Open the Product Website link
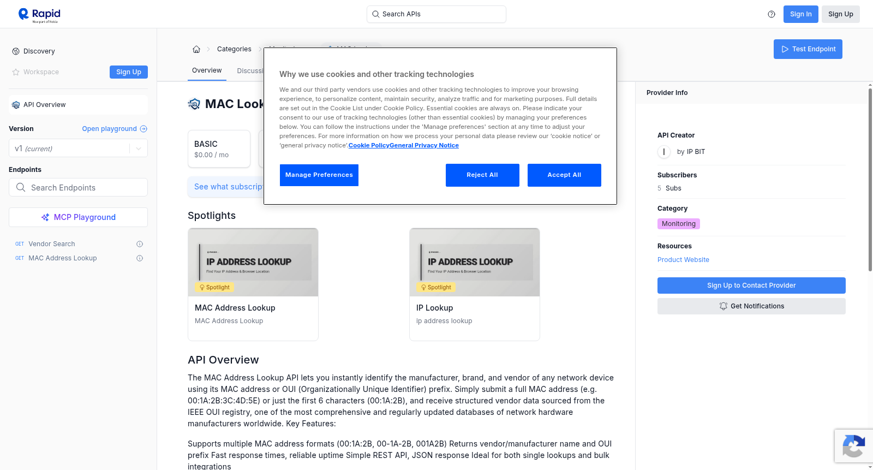 683,260
